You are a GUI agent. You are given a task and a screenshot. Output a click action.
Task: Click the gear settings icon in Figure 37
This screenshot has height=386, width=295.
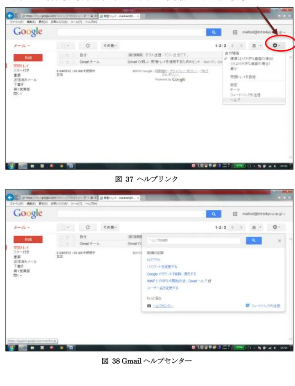276,45
